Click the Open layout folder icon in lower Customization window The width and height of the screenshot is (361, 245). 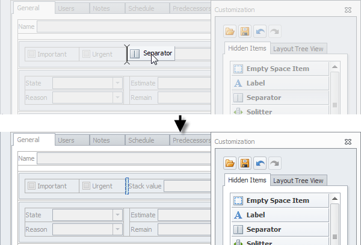click(230, 163)
